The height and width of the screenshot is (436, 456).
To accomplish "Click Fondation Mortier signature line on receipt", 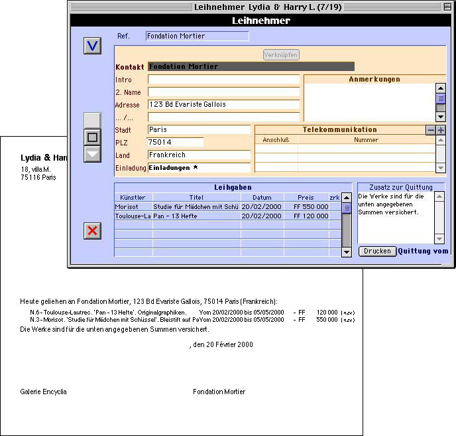I will point(219,392).
